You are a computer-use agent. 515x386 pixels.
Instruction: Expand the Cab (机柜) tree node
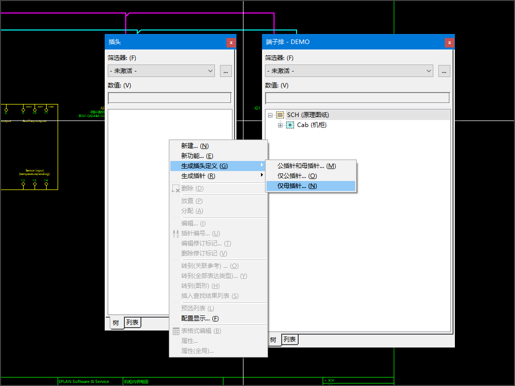coord(280,125)
